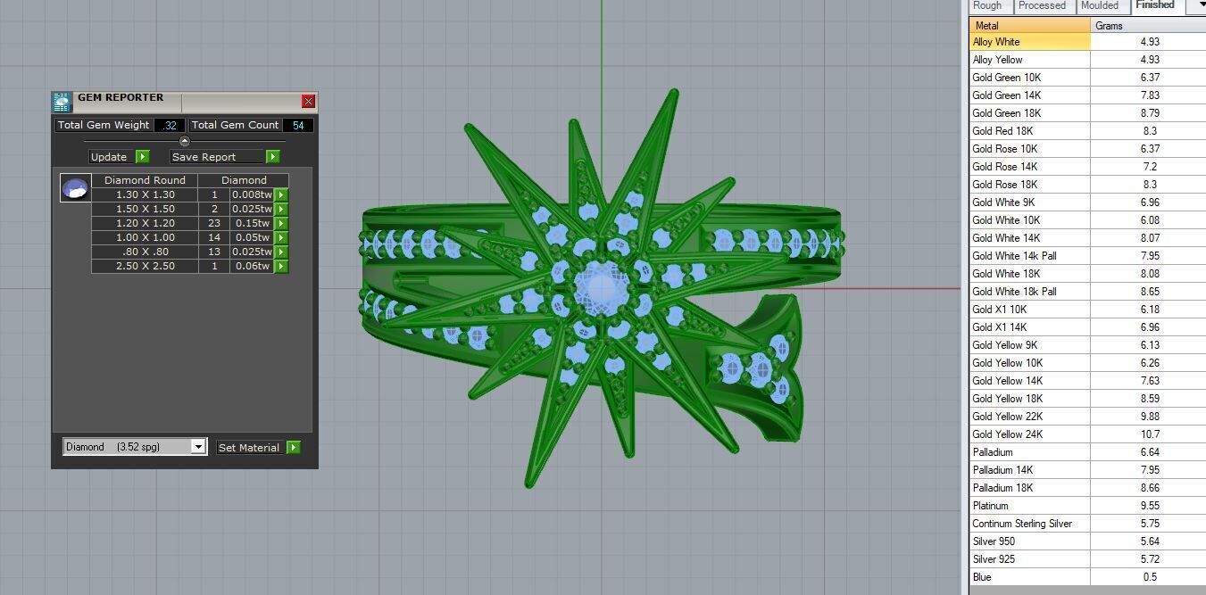Click the 2.50 X 2.50 gem size cell

[x=146, y=266]
